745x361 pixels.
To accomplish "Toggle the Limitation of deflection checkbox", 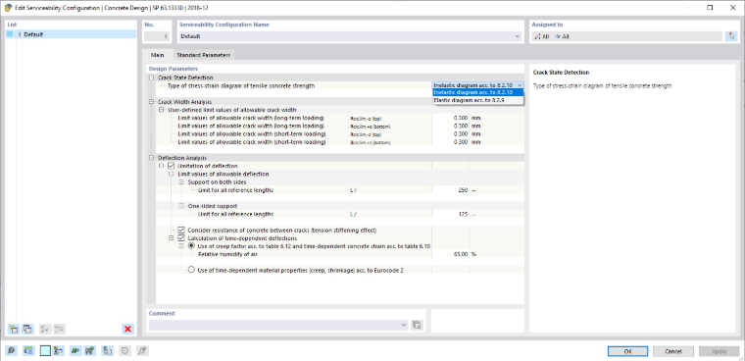I will (x=171, y=166).
